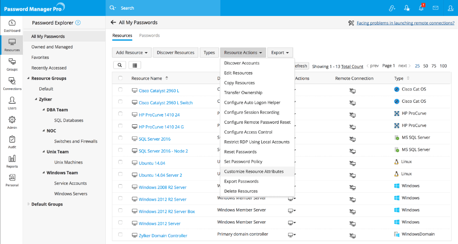This screenshot has height=244, width=458.
Task: Click the magnifier search button above table
Action: pos(120,65)
